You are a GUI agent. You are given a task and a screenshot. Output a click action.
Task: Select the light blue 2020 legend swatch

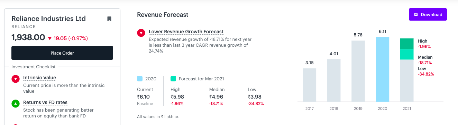click(140, 79)
